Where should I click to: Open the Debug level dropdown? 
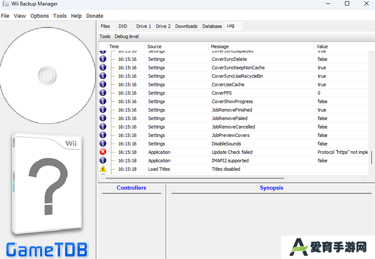[x=127, y=37]
